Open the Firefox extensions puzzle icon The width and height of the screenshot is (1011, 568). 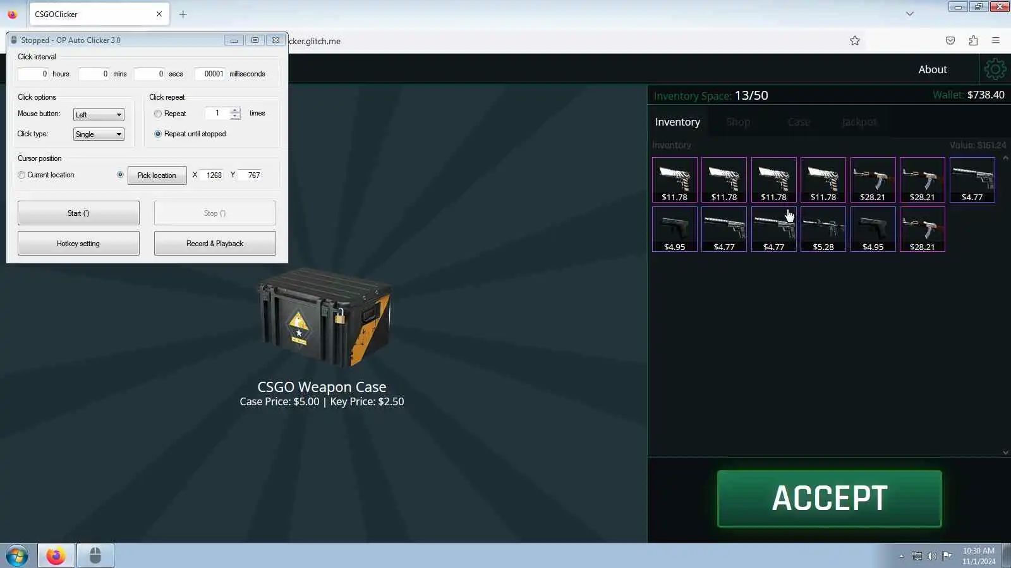pyautogui.click(x=973, y=41)
